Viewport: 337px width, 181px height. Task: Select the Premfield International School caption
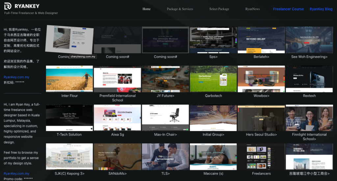[117, 98]
